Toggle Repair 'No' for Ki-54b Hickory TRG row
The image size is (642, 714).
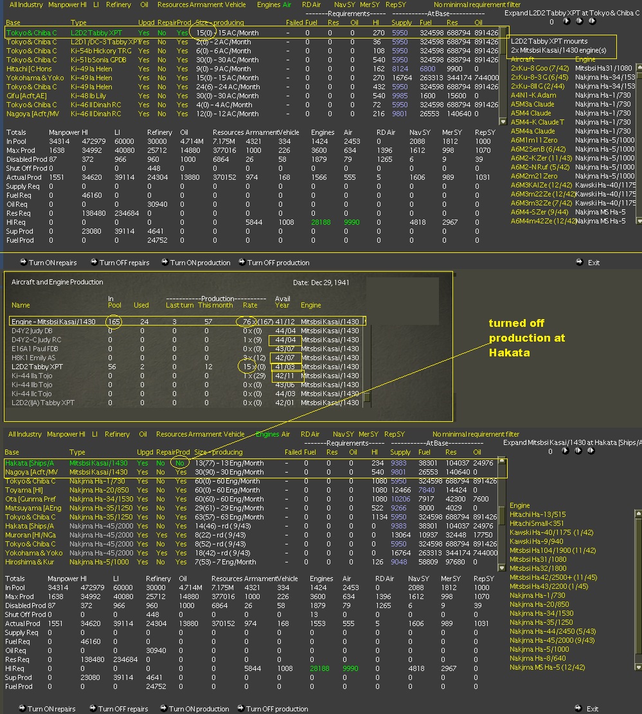click(x=162, y=51)
